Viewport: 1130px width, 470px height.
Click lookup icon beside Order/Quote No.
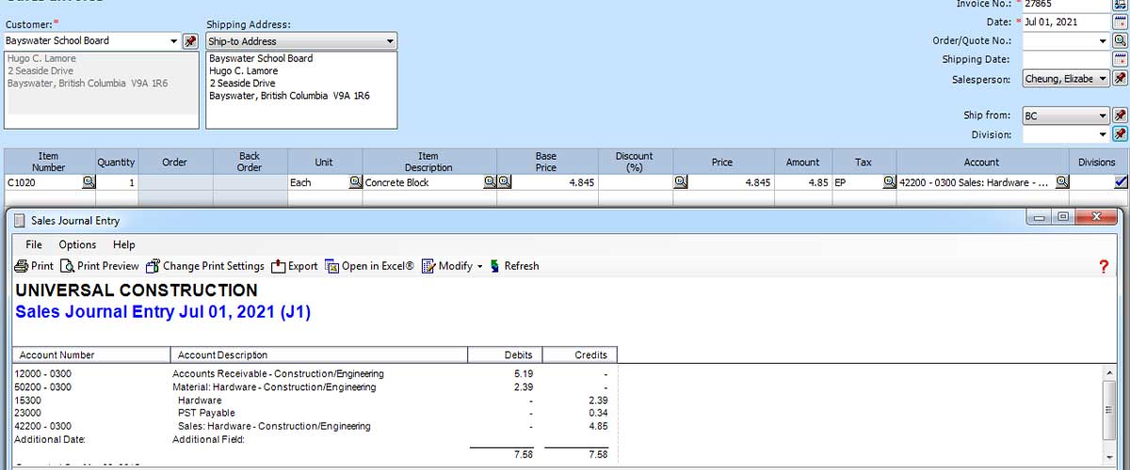tap(1120, 40)
